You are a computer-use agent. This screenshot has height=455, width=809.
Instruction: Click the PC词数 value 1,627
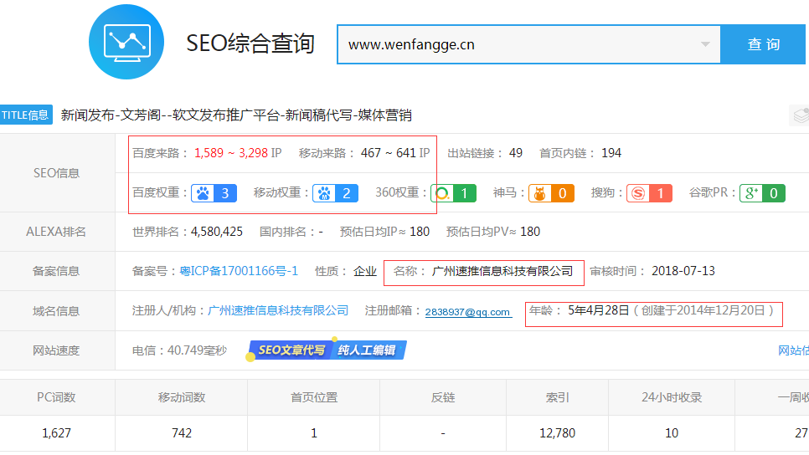pyautogui.click(x=58, y=433)
